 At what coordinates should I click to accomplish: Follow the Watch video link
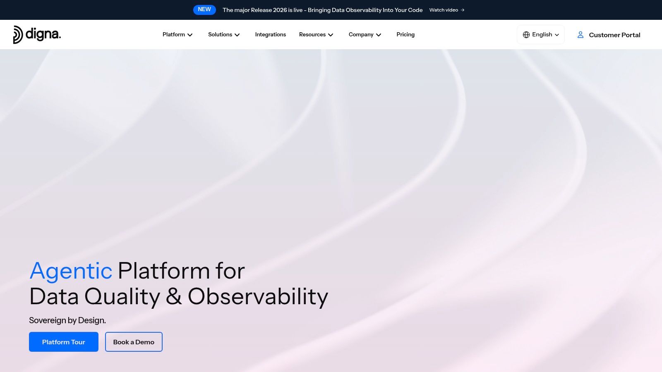[x=447, y=10]
